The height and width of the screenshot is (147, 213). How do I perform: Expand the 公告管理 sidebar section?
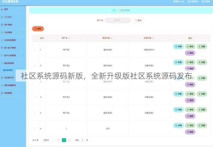pos(13,32)
